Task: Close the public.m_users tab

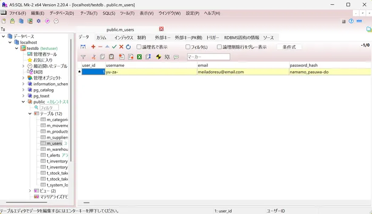Action: point(162,29)
